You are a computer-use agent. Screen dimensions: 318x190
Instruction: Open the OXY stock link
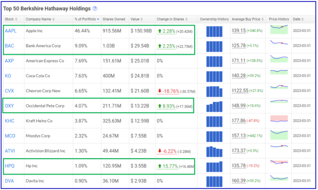(9, 106)
